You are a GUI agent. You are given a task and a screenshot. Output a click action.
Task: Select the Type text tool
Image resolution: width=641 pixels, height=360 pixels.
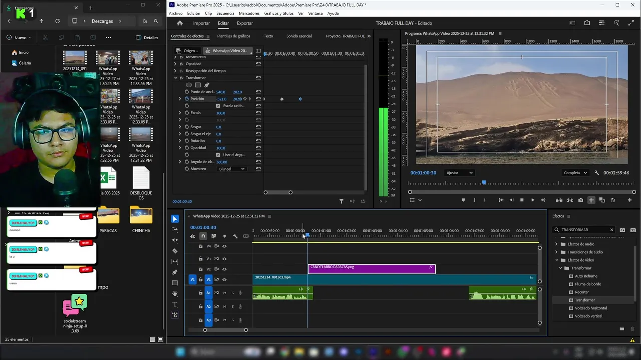(175, 304)
